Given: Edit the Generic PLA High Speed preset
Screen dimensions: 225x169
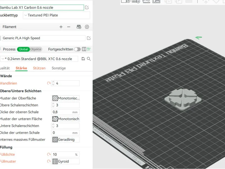Looking at the screenshot, I should point(89,38).
